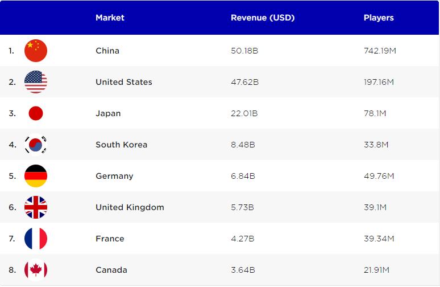Click China's players value 742.19M
The height and width of the screenshot is (287, 440).
coord(380,51)
